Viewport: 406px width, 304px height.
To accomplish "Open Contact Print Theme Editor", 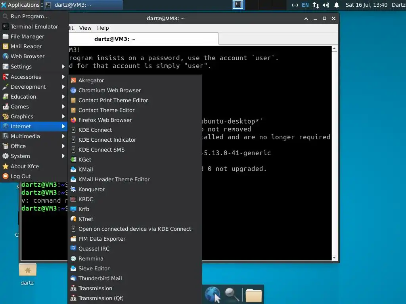I will 135,100.
